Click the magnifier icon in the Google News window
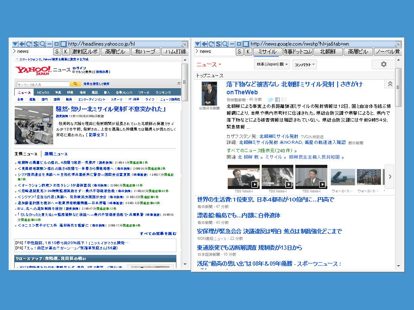Image resolution: width=414 pixels, height=310 pixels. pyautogui.click(x=225, y=44)
